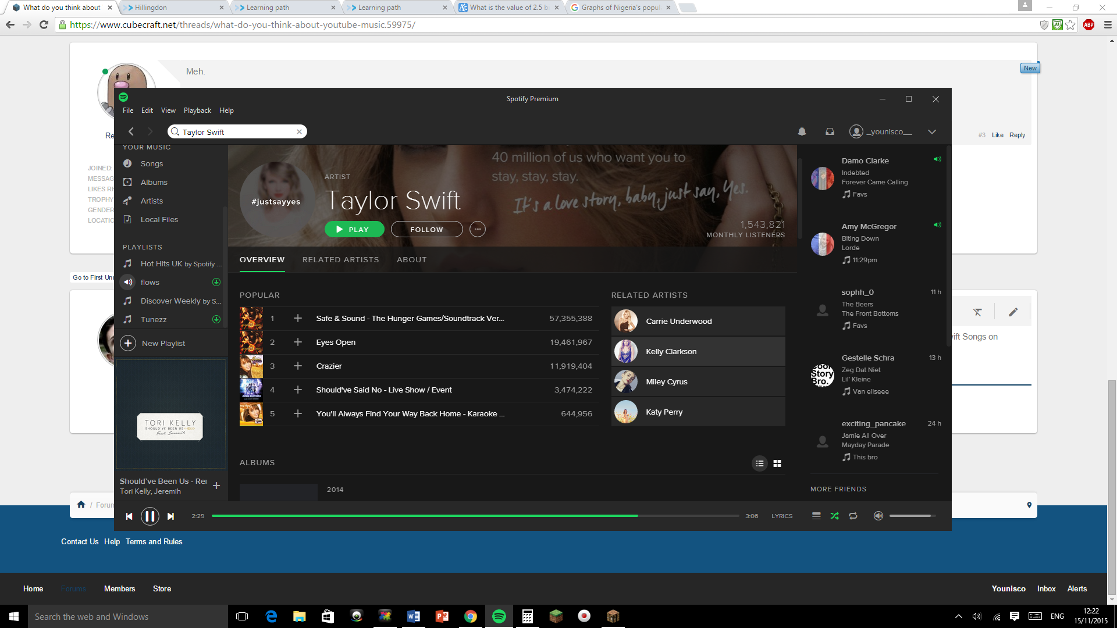Open Amy McGregor's friend activity

tap(876, 243)
